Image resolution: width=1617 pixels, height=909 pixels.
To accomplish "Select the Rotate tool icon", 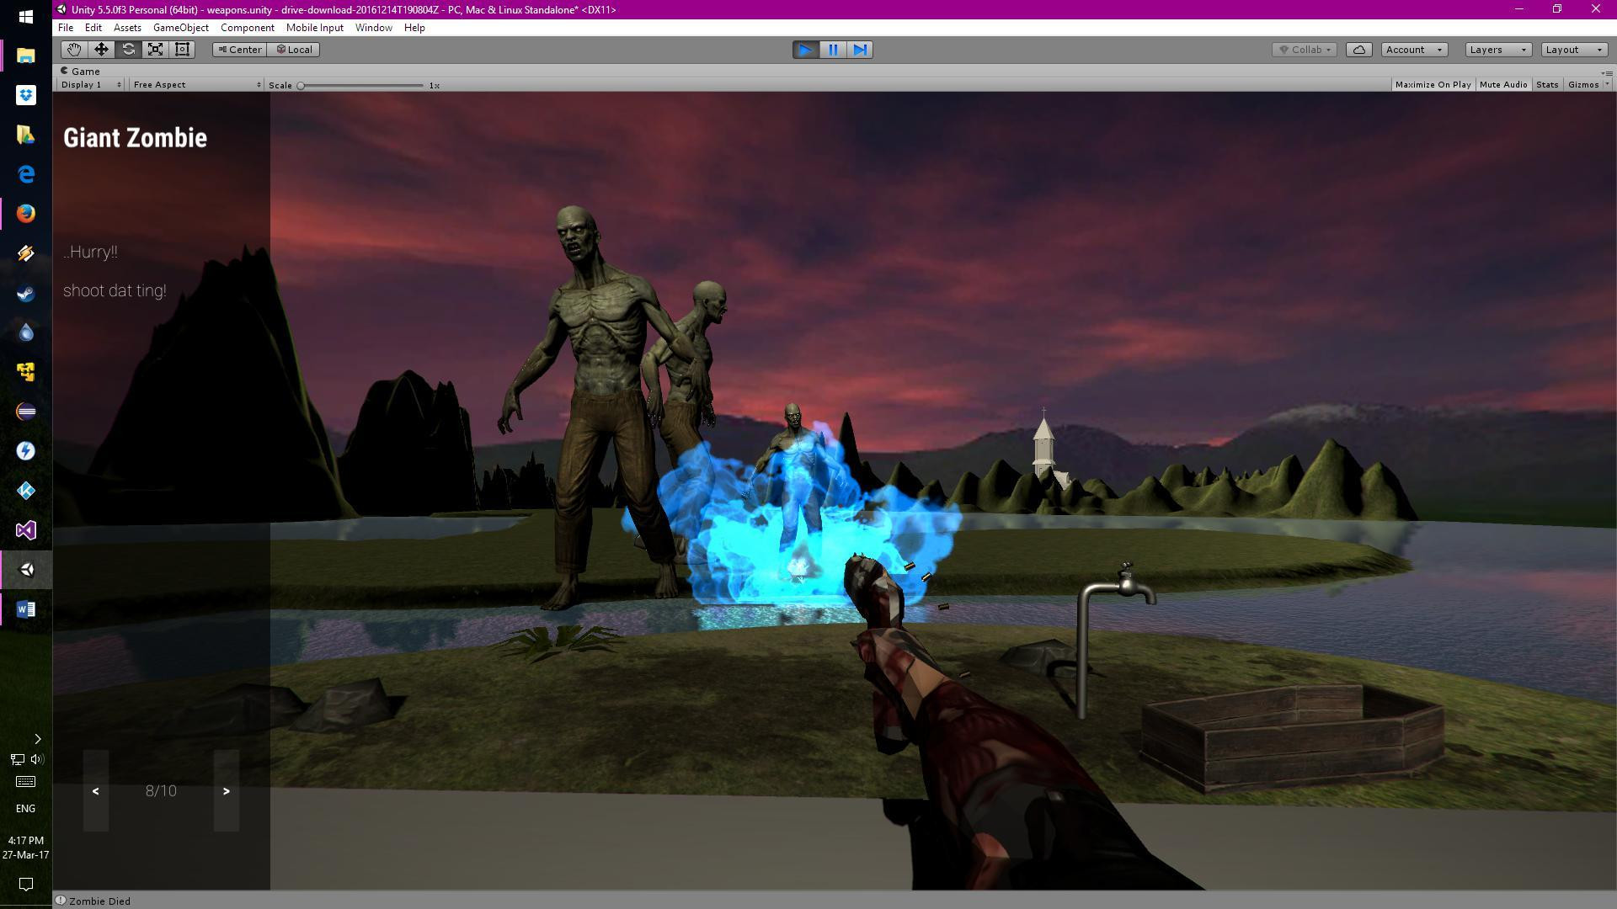I will pyautogui.click(x=128, y=50).
